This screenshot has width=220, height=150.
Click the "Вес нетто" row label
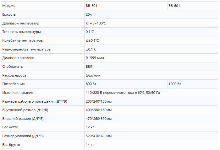pos(10,127)
